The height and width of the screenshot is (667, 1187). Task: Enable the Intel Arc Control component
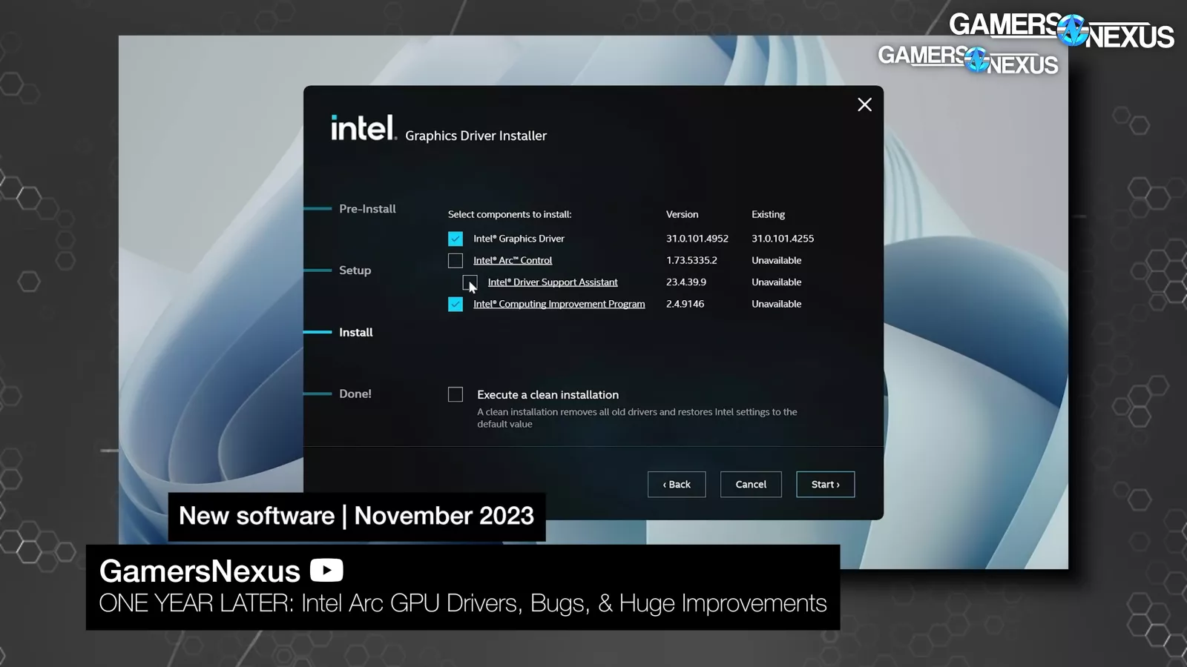pyautogui.click(x=455, y=260)
